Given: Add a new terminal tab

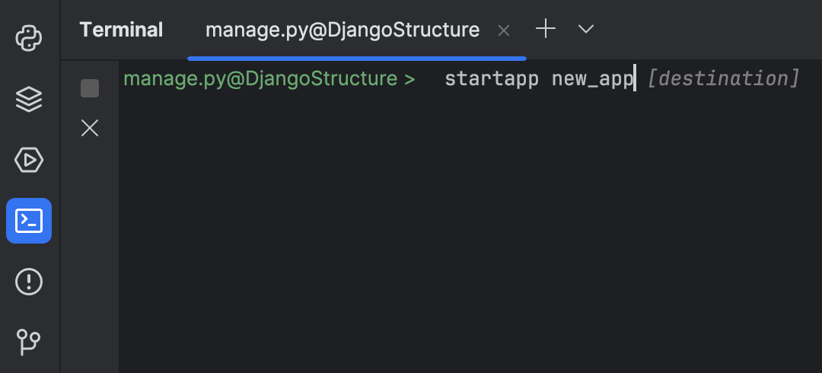Looking at the screenshot, I should (x=546, y=30).
